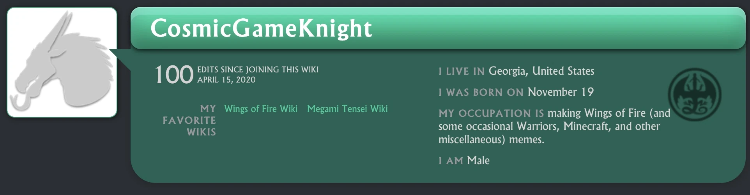Click the gray dragon avatar picture
The width and height of the screenshot is (750, 195).
point(62,62)
